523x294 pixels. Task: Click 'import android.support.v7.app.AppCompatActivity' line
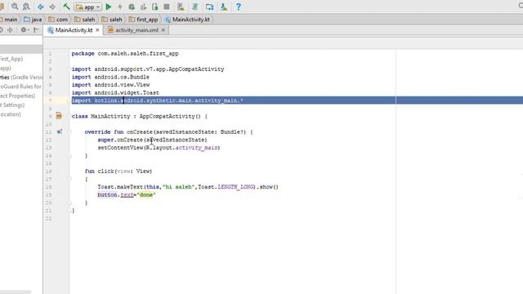(x=148, y=69)
